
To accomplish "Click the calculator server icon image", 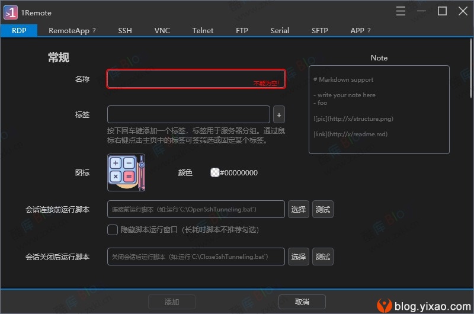I will (126, 172).
